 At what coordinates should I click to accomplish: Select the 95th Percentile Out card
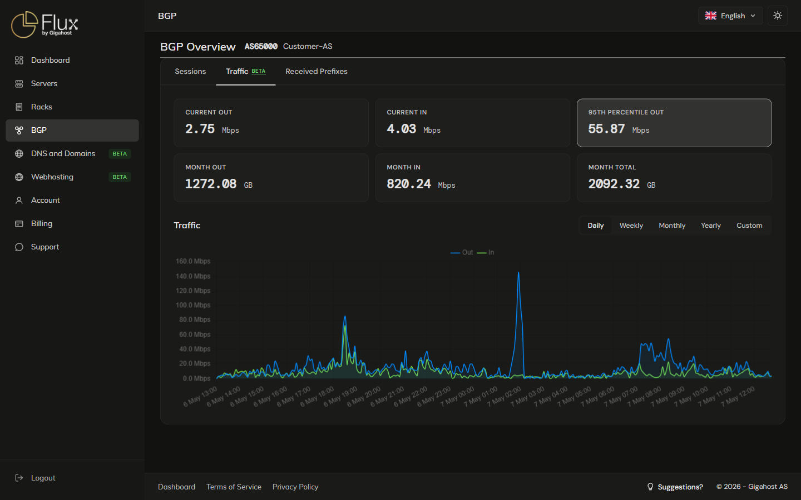pyautogui.click(x=674, y=123)
